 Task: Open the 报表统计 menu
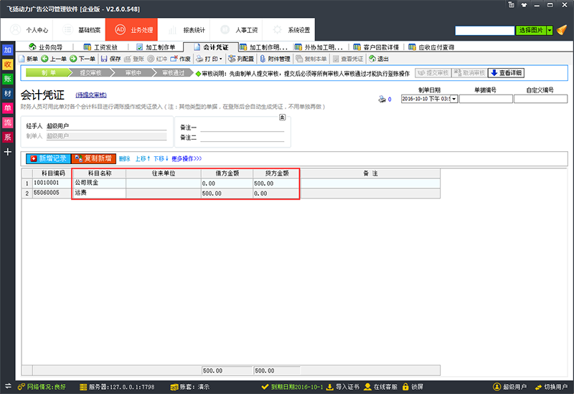click(x=187, y=30)
